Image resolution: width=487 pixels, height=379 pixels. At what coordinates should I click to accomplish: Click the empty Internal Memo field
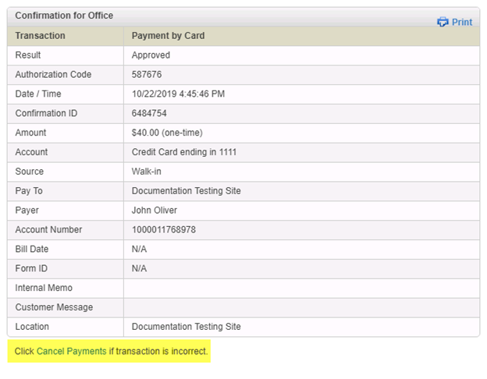click(300, 289)
